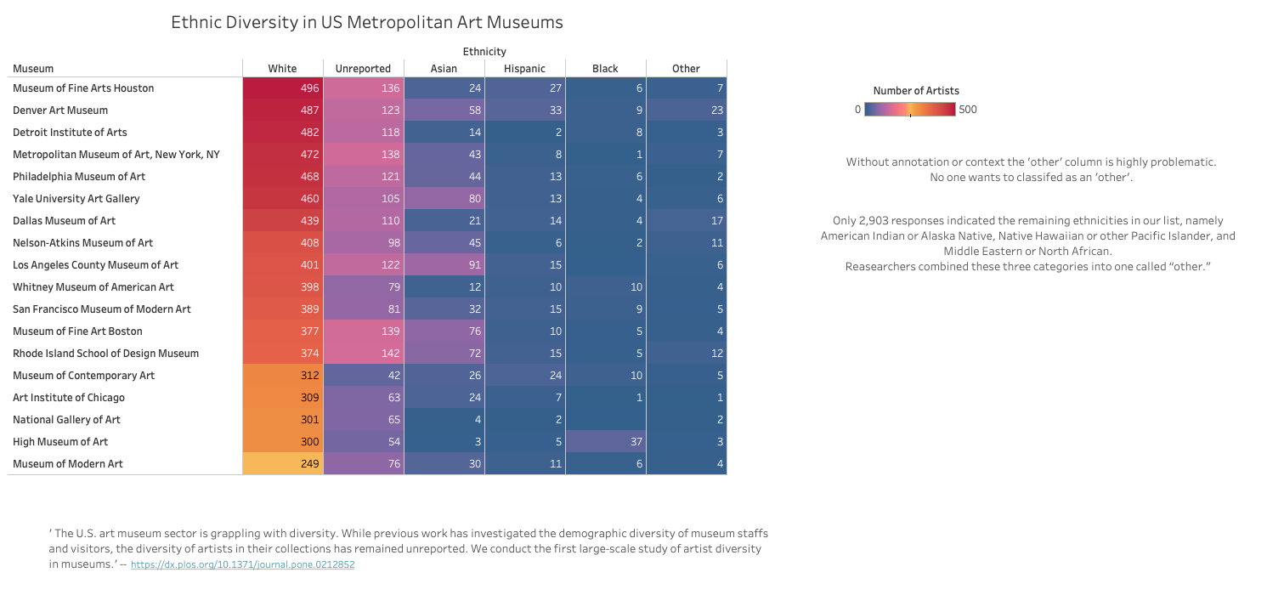Click the White cell showing 249 artists
This screenshot has height=595, width=1284.
coord(282,464)
